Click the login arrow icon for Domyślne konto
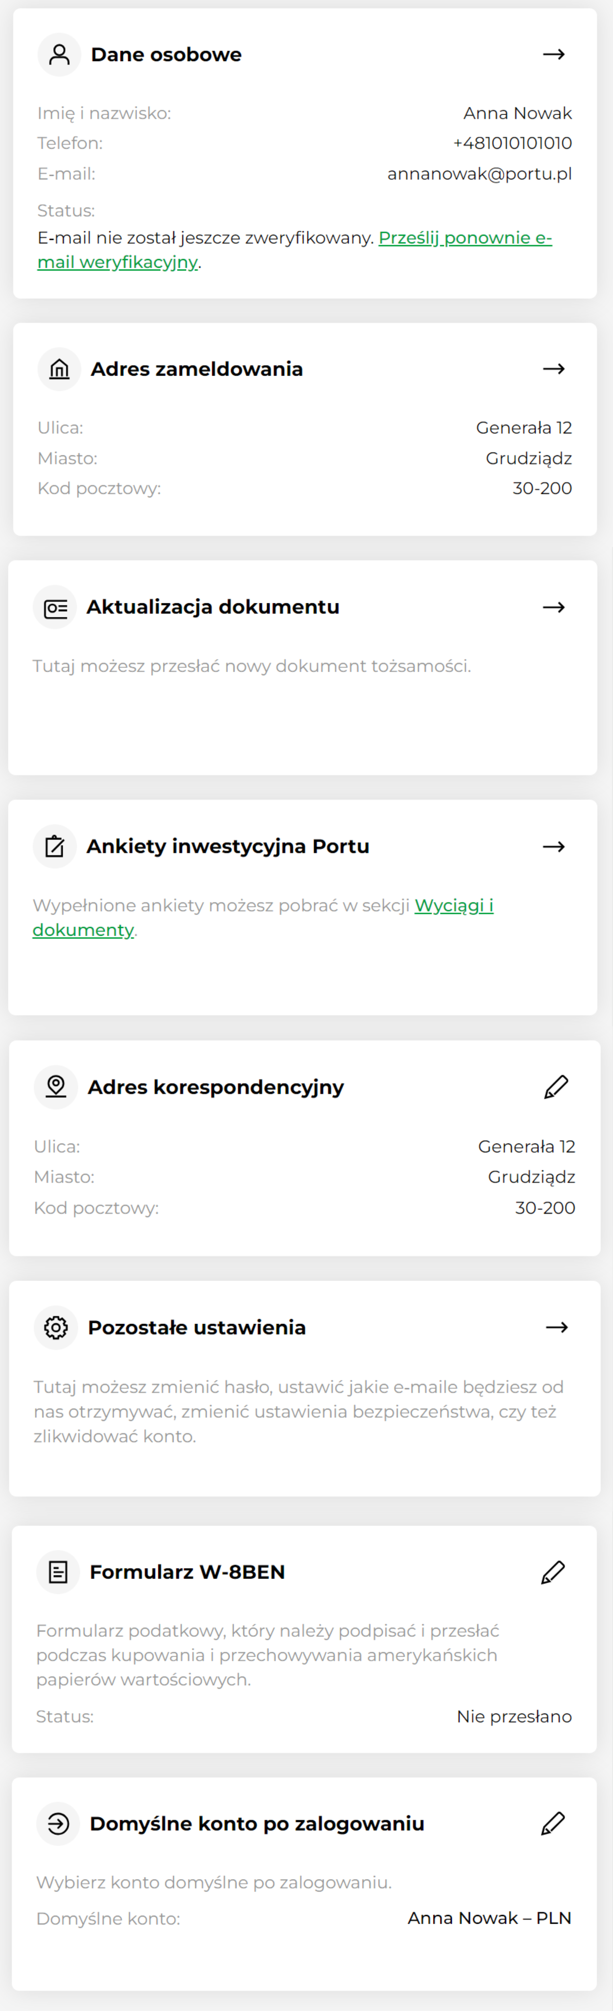This screenshot has height=2011, width=613. (58, 1823)
